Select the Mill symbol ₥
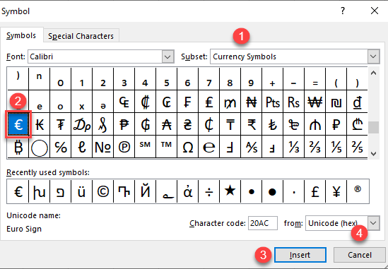The image size is (388, 269). (230, 102)
